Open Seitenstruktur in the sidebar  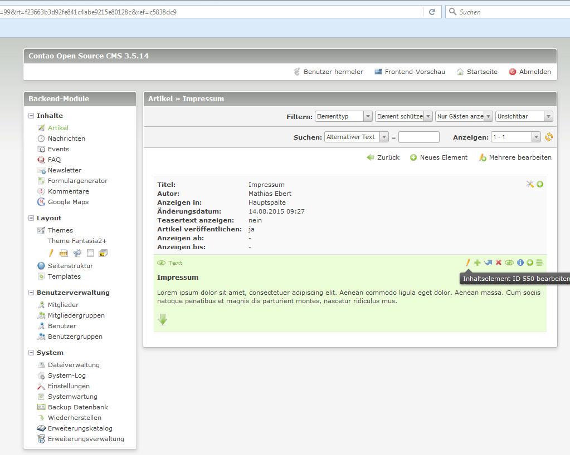pos(70,266)
